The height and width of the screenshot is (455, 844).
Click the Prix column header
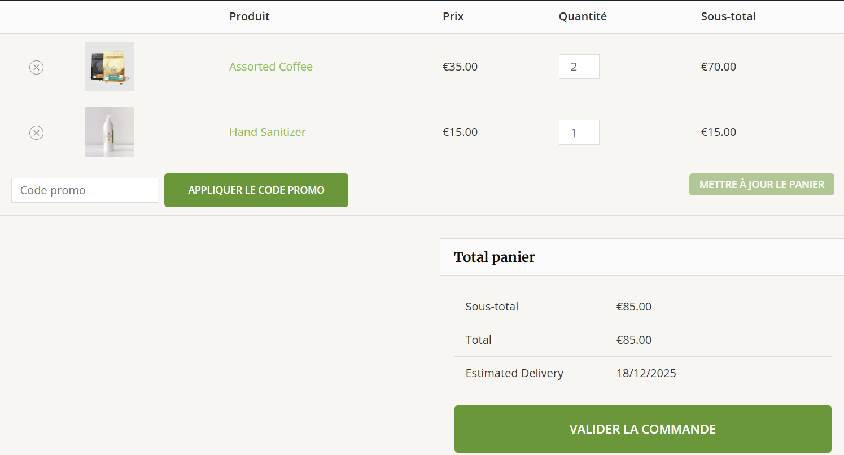click(x=453, y=16)
